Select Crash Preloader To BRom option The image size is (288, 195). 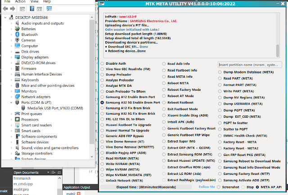pyautogui.click(x=102, y=91)
